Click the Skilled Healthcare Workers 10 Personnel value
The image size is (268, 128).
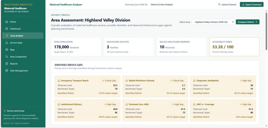(167, 47)
